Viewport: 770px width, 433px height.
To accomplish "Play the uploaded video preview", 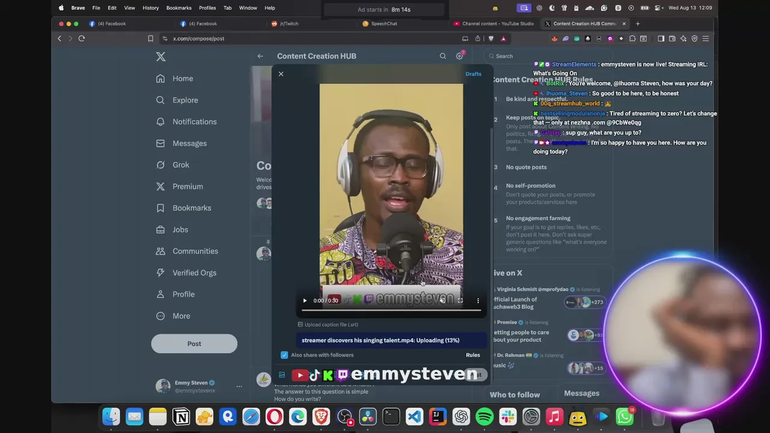I will (305, 301).
